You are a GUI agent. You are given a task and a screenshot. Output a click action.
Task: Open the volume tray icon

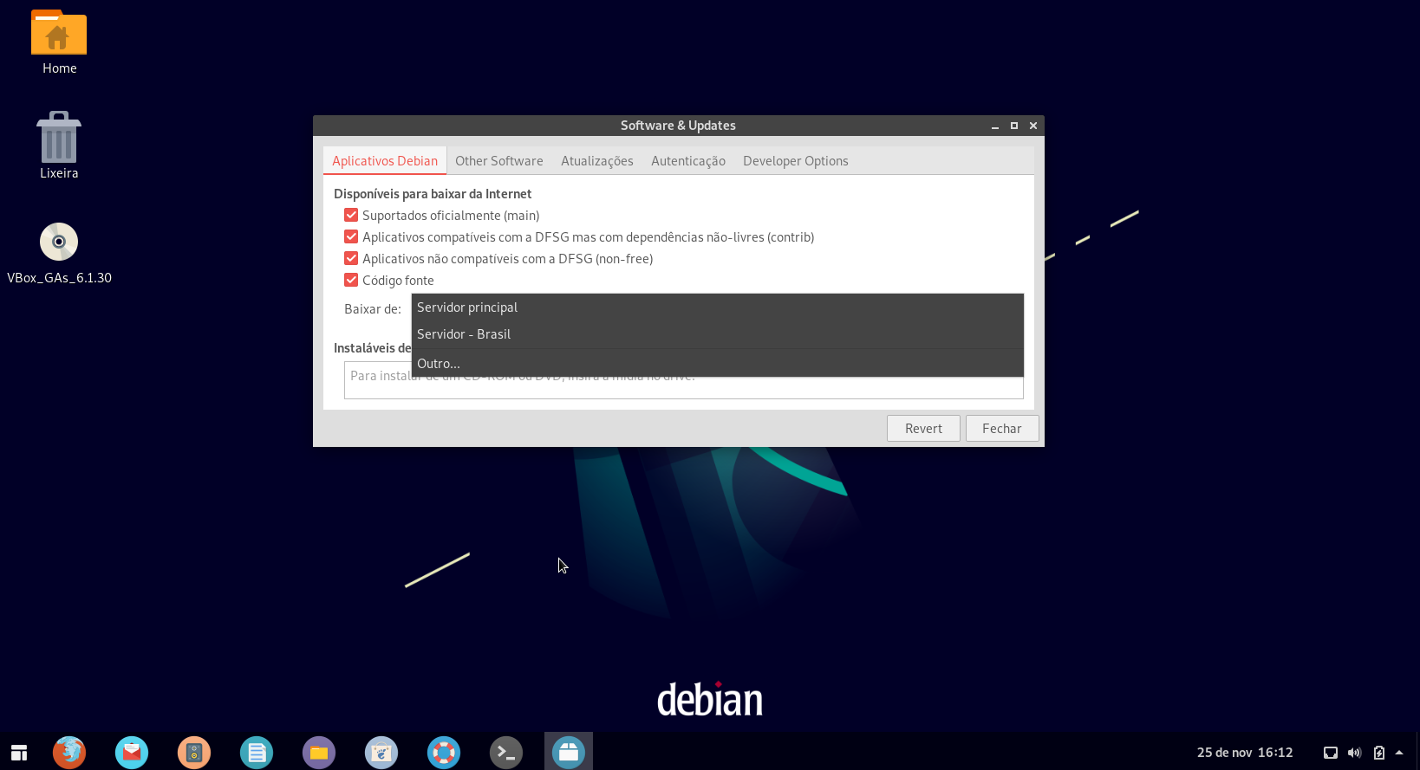click(1354, 753)
